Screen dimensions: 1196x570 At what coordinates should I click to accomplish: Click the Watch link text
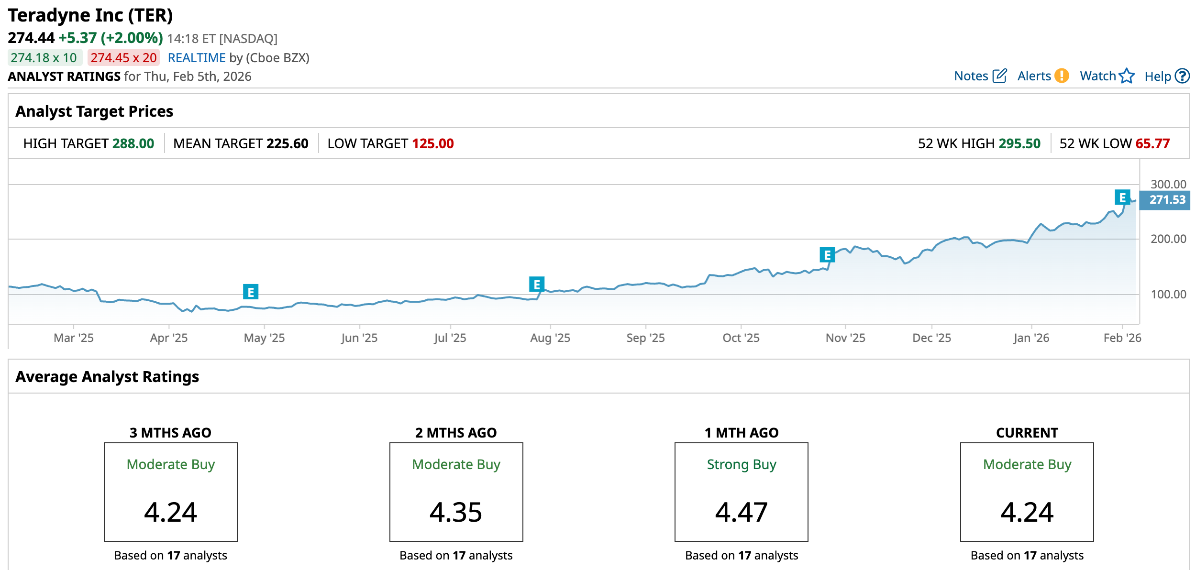point(1097,76)
